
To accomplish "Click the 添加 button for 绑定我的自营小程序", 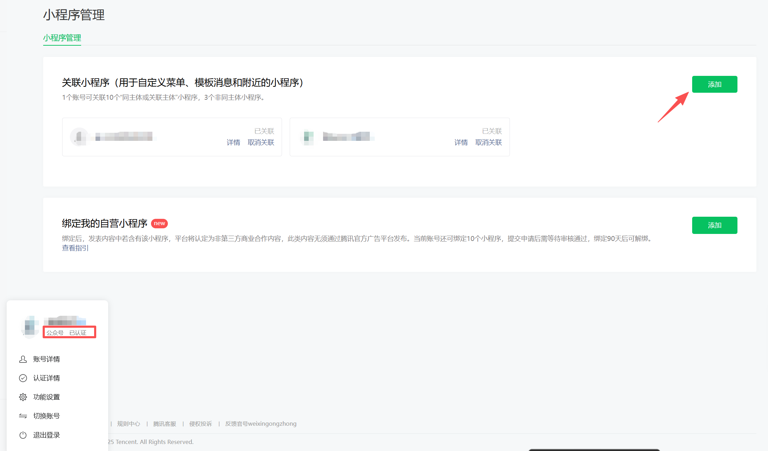I will pos(715,225).
